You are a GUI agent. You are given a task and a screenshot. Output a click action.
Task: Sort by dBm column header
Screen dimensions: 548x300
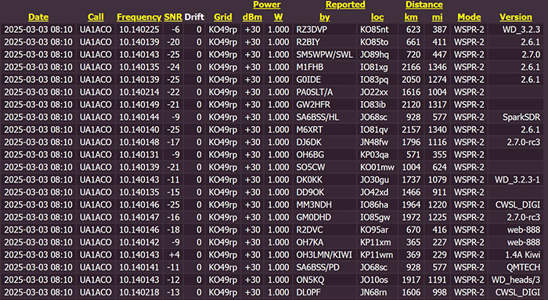pyautogui.click(x=252, y=17)
